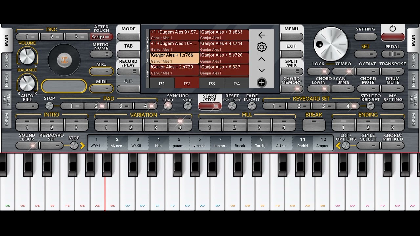The height and width of the screenshot is (236, 420).
Task: Select song slot 4 'Hah'
Action: coord(158,143)
